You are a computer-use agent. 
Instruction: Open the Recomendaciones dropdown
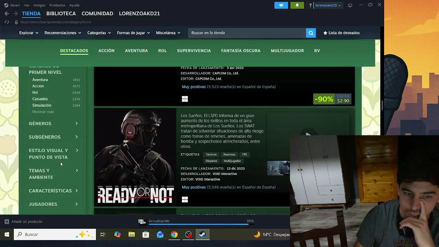pos(63,33)
